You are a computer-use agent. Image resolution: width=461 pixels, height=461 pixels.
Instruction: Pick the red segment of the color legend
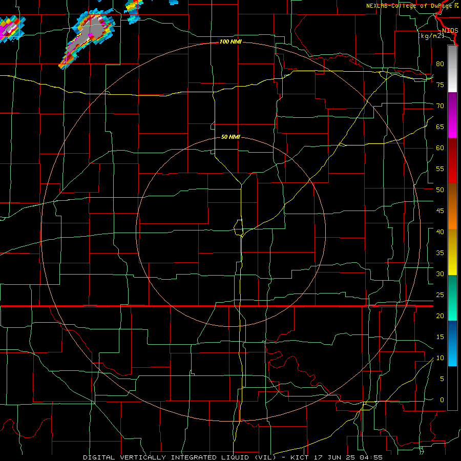point(452,160)
